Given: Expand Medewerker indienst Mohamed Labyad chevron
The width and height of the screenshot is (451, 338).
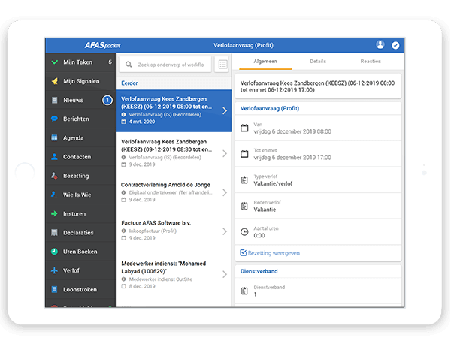Looking at the screenshot, I should pyautogui.click(x=225, y=274).
